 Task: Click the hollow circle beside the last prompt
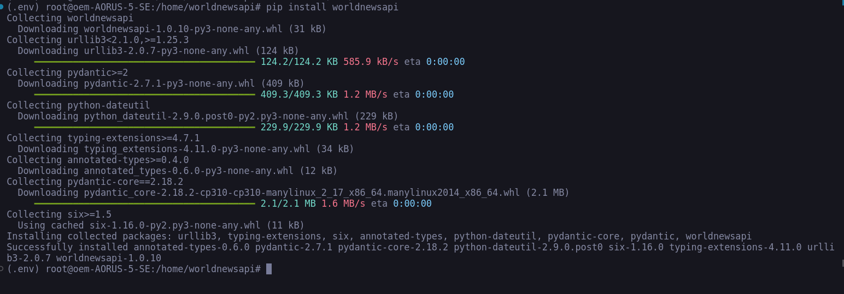[x=2, y=268]
